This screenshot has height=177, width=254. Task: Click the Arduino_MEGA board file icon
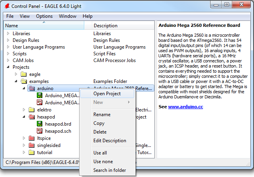tap(40, 96)
